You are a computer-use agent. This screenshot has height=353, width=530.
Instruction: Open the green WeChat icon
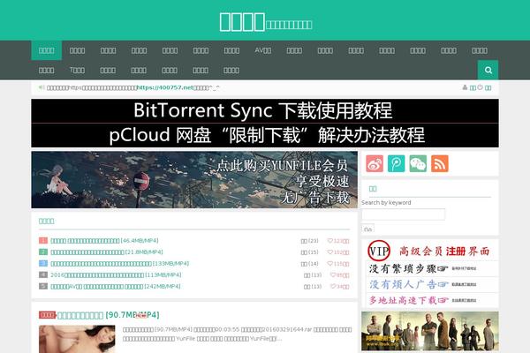pos(418,164)
